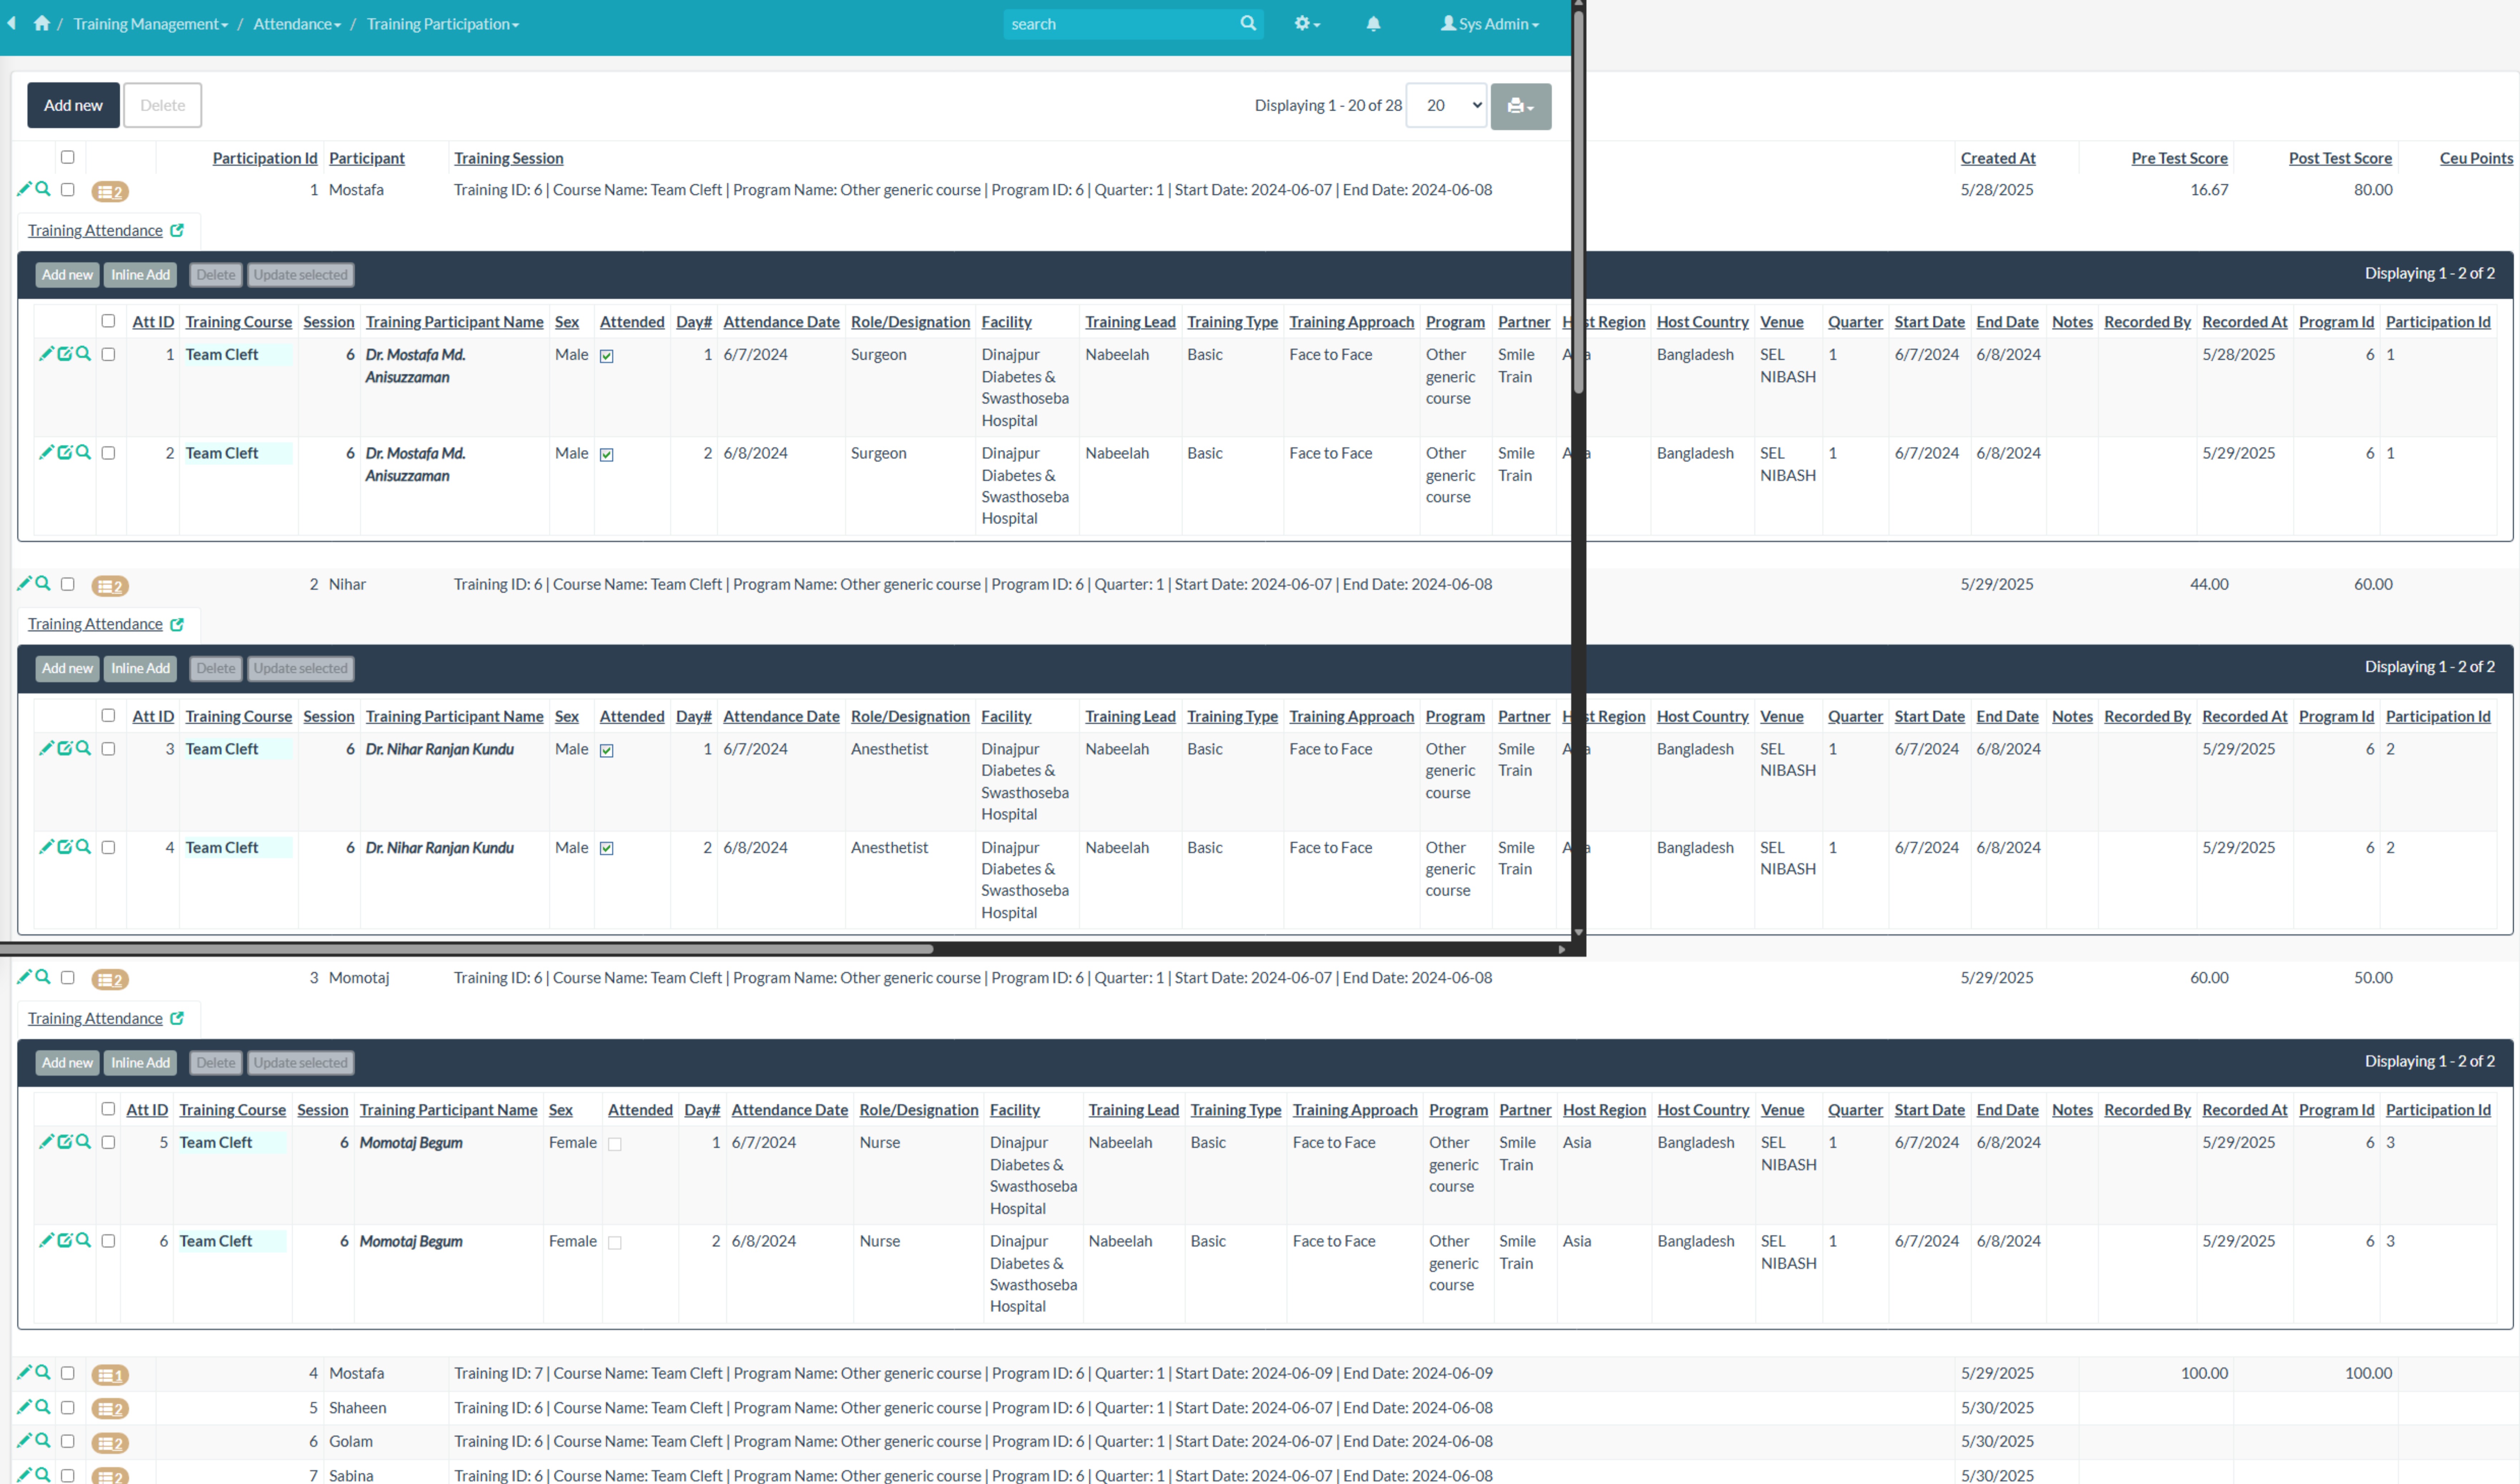Screen dimensions: 2520x1484
Task: Expand detail badge on Sabina row
Action: [110, 1476]
